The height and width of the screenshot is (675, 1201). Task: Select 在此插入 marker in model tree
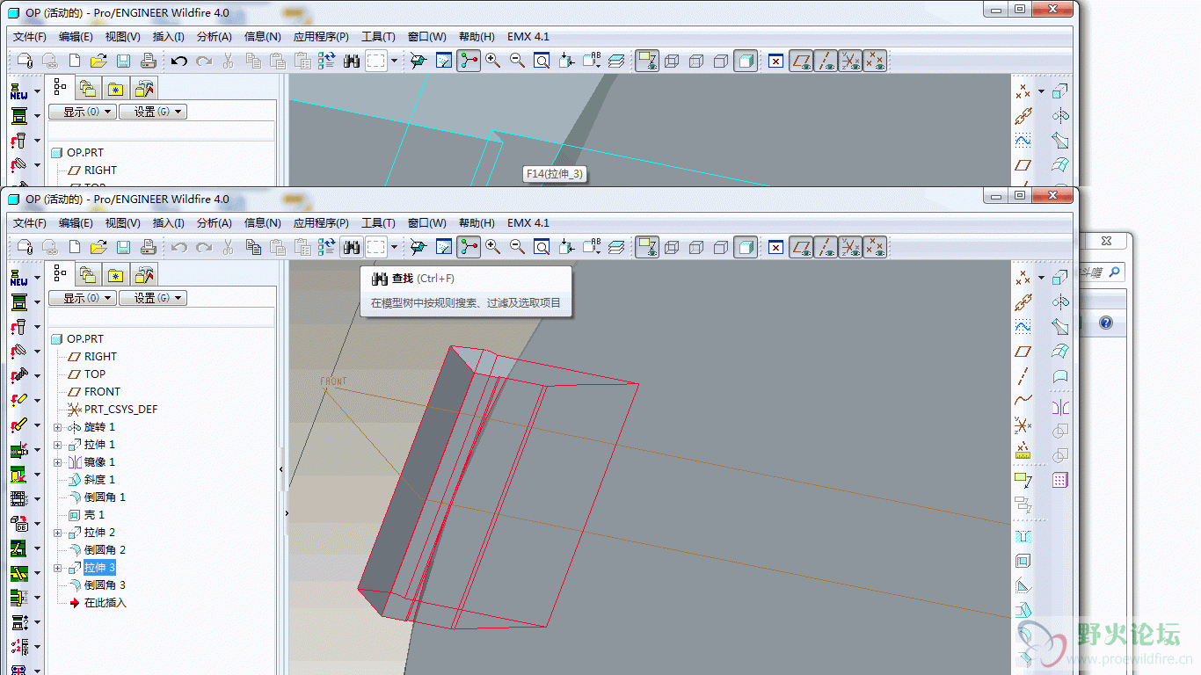(105, 603)
